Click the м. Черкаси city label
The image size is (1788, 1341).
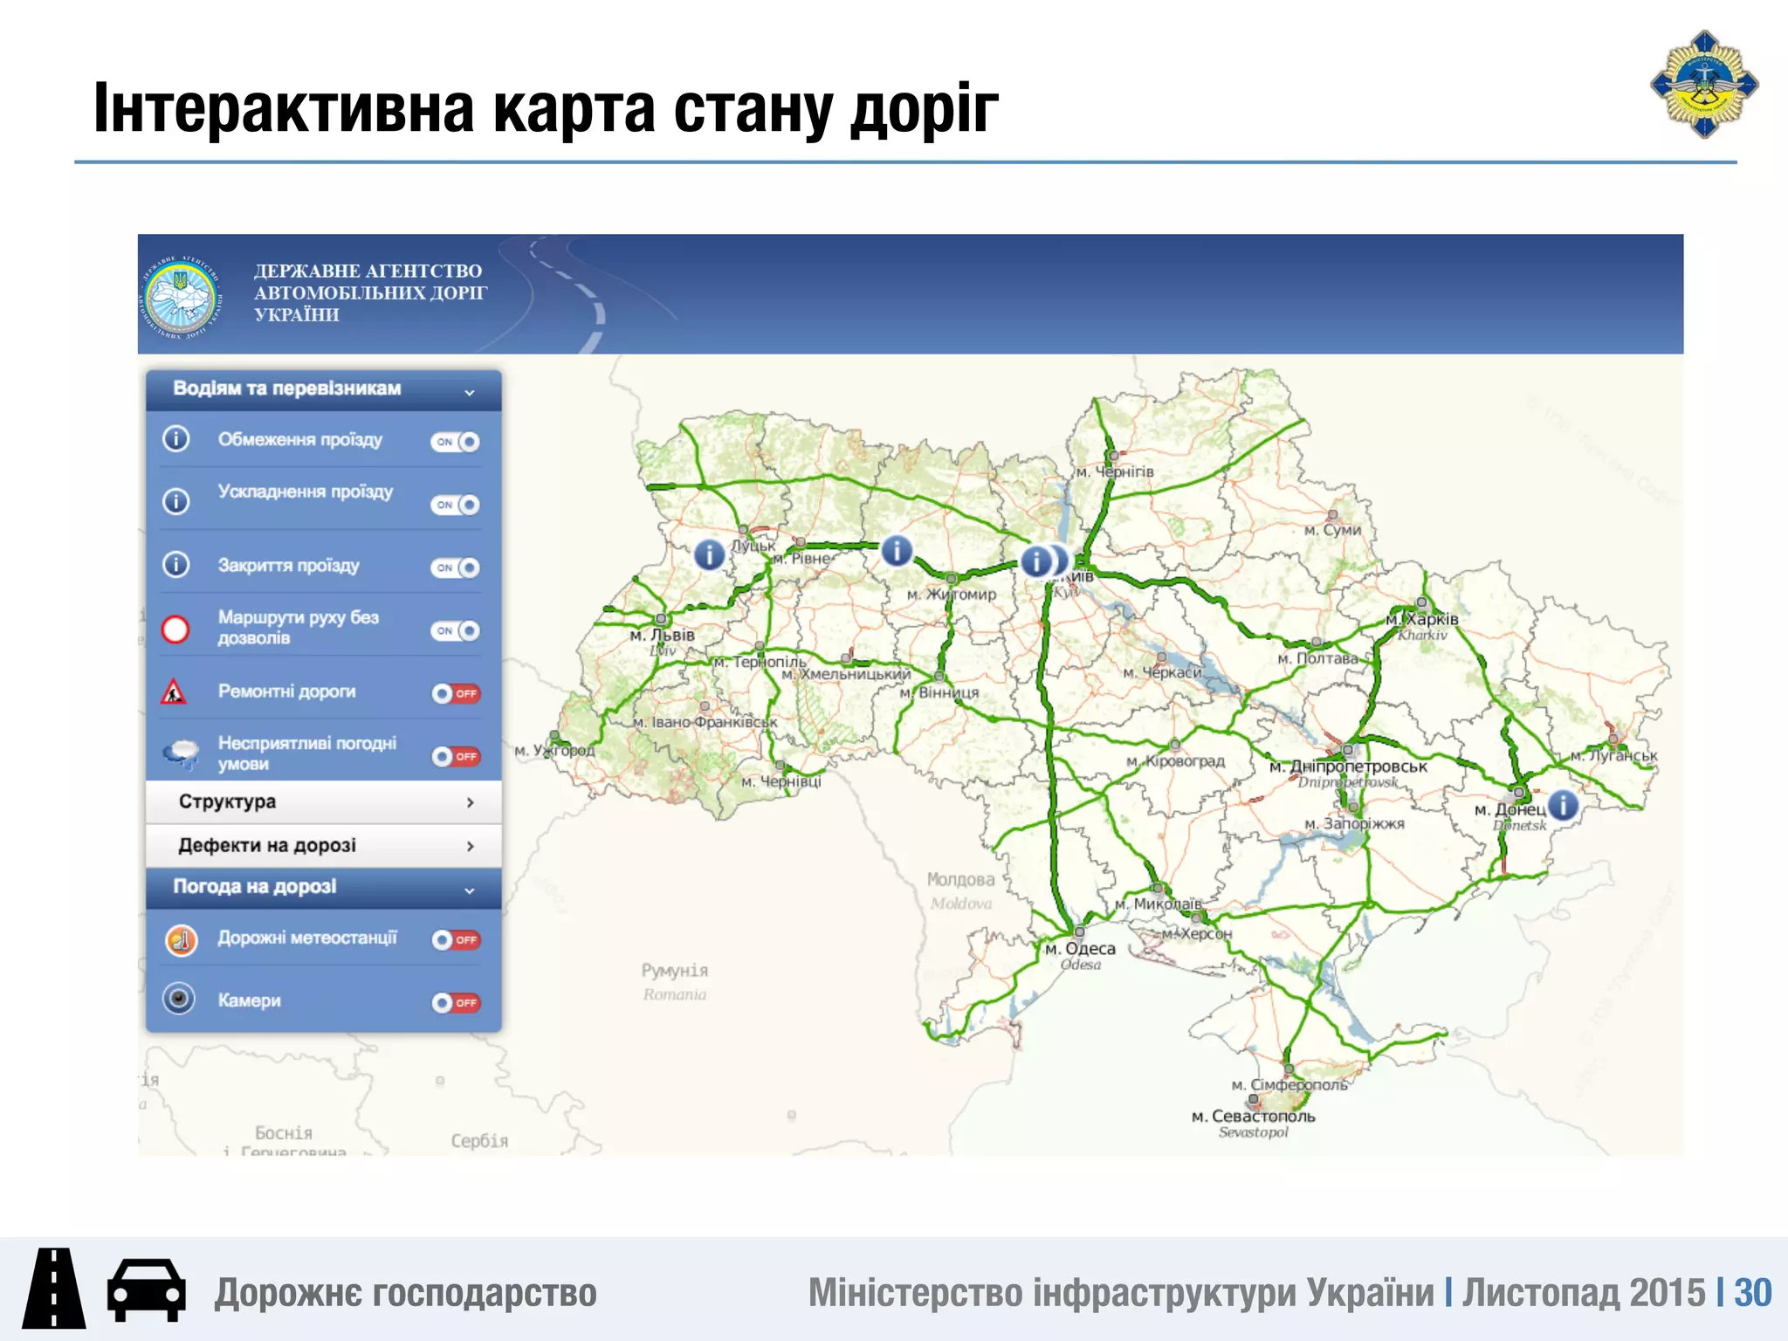click(x=1163, y=673)
